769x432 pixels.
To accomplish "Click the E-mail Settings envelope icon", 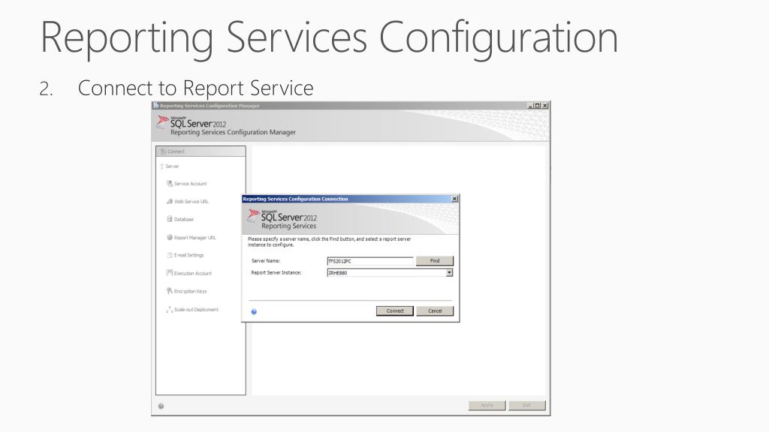I will coord(169,255).
